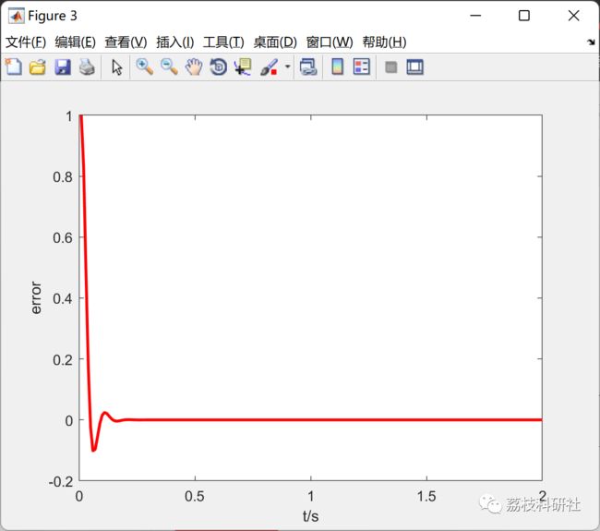Click the Show Plot Tools icon

(414, 67)
